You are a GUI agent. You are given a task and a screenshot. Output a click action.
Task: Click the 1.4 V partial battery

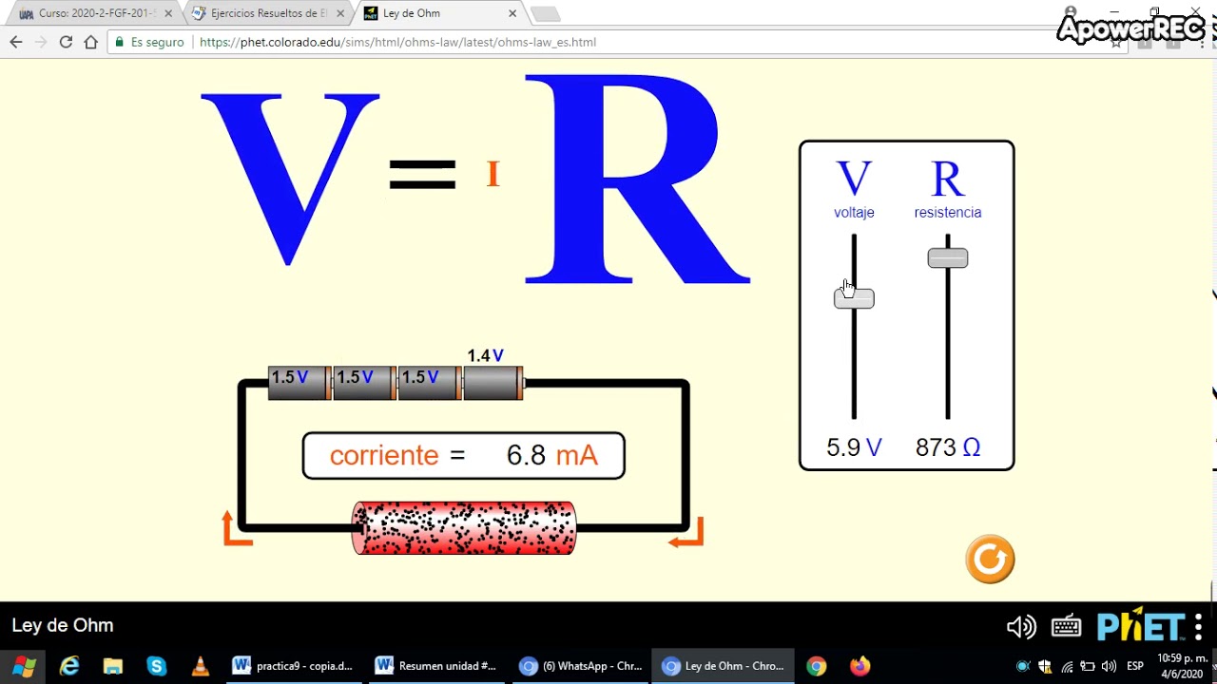pos(493,383)
